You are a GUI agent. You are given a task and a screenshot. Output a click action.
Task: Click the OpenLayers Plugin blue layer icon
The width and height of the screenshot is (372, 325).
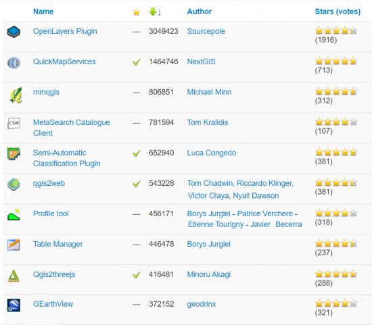14,32
